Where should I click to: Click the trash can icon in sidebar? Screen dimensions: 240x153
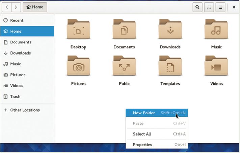pos(5,97)
